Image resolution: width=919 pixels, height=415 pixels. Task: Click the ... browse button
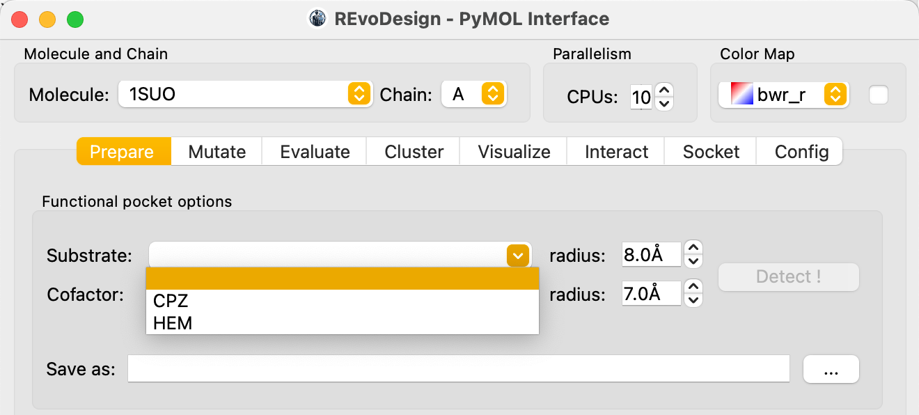click(831, 369)
